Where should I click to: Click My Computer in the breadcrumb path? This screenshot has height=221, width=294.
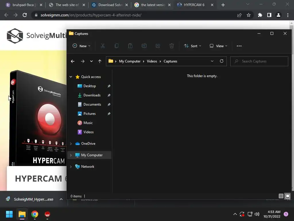(130, 61)
